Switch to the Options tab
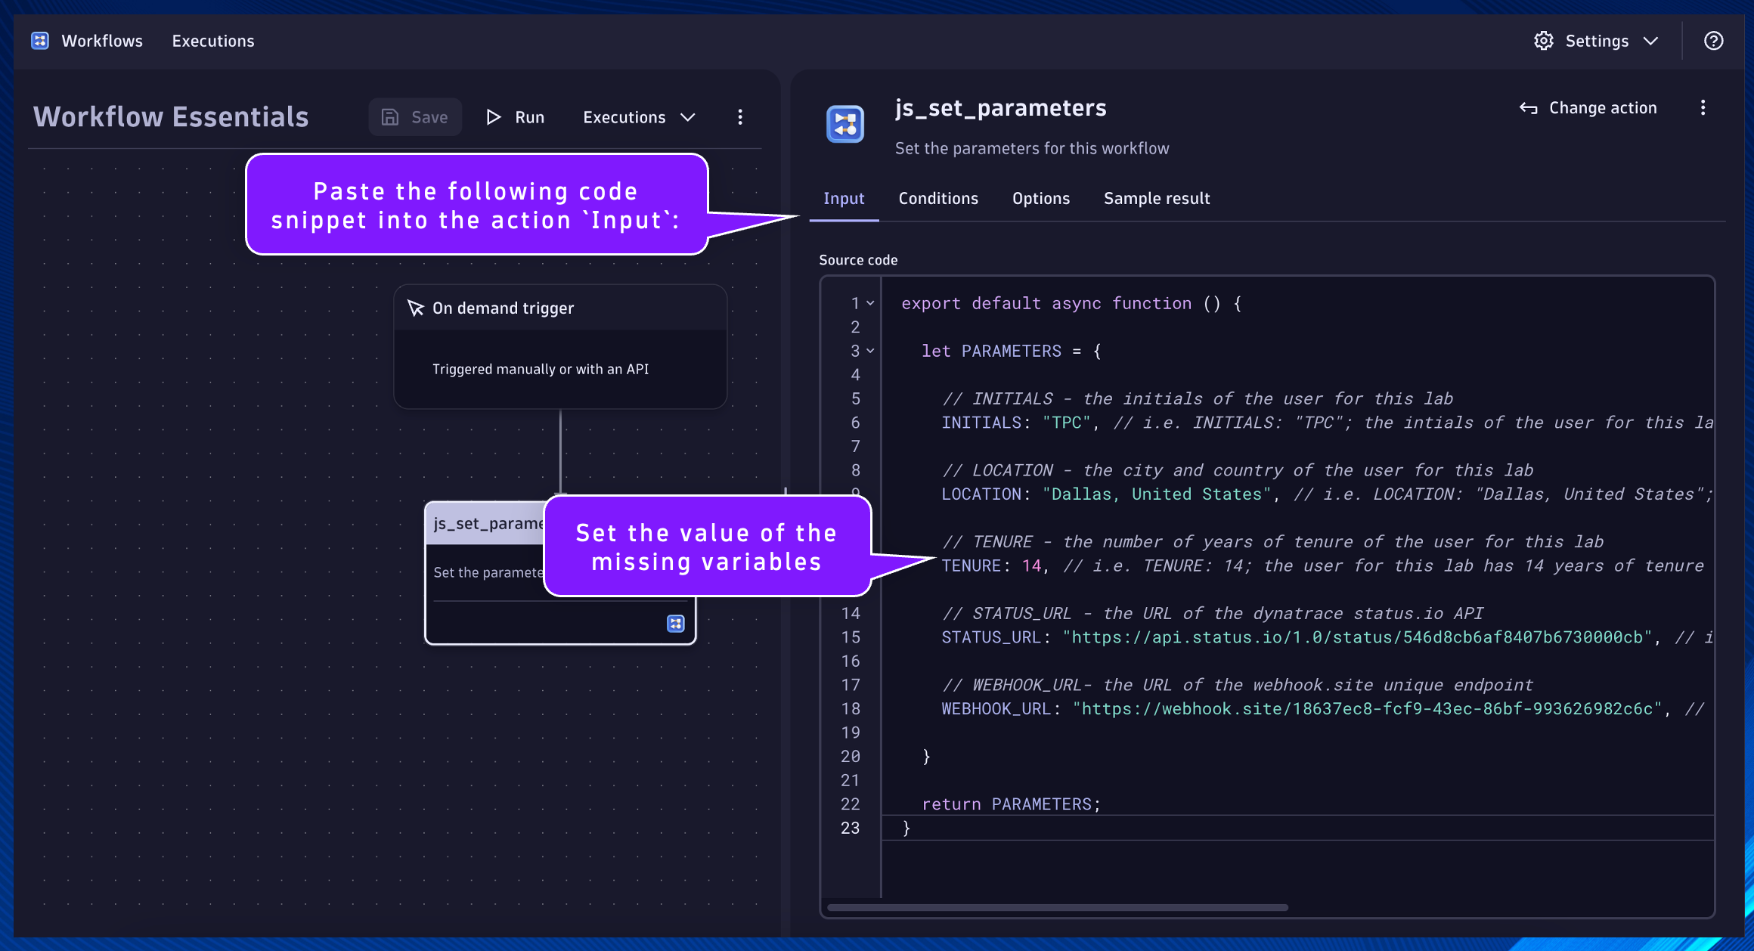The image size is (1754, 951). point(1041,199)
